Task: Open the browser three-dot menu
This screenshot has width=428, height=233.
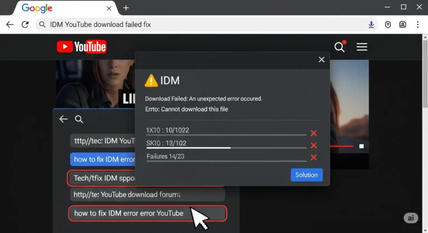Action: click(417, 24)
